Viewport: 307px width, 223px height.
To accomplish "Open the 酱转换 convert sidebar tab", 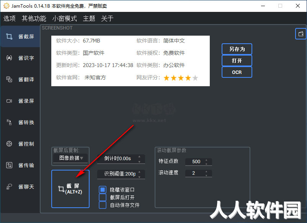I will pyautogui.click(x=20, y=122).
